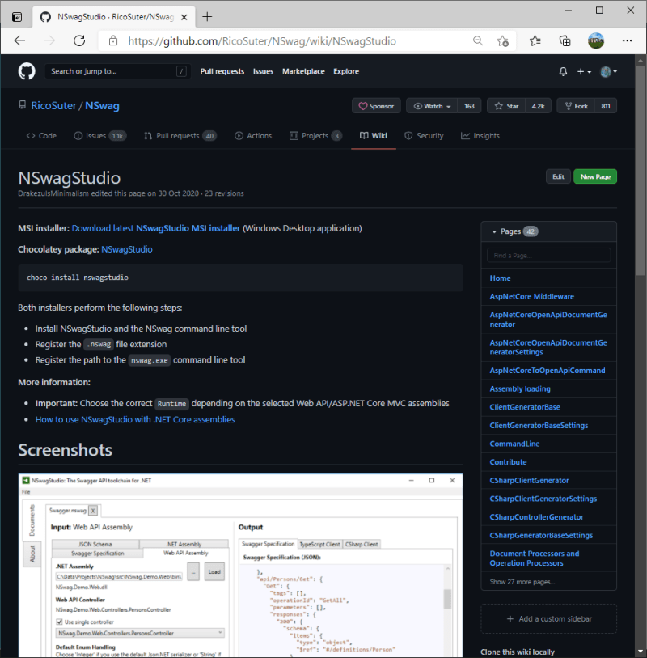Switch to the Pull requests repo tab
Image resolution: width=647 pixels, height=658 pixels.
(180, 135)
